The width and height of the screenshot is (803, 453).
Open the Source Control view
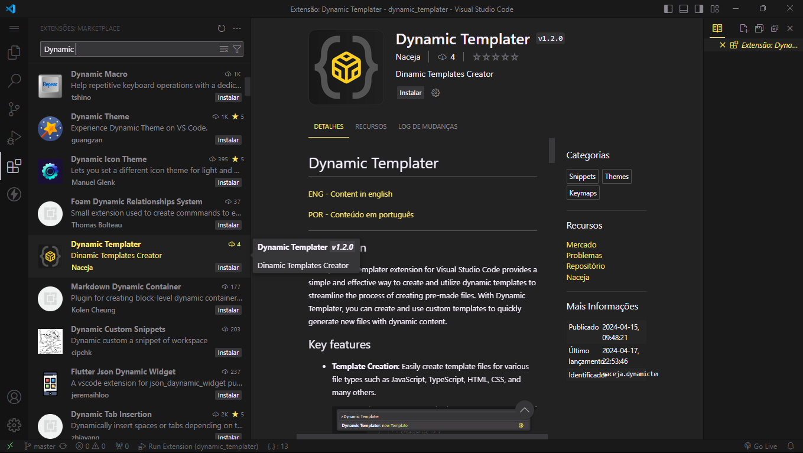click(x=14, y=109)
